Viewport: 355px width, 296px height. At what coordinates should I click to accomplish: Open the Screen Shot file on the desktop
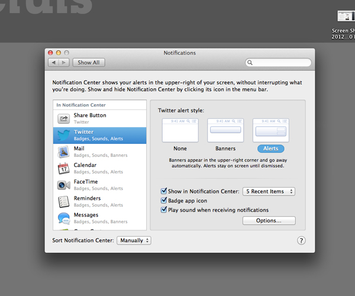[x=346, y=17]
